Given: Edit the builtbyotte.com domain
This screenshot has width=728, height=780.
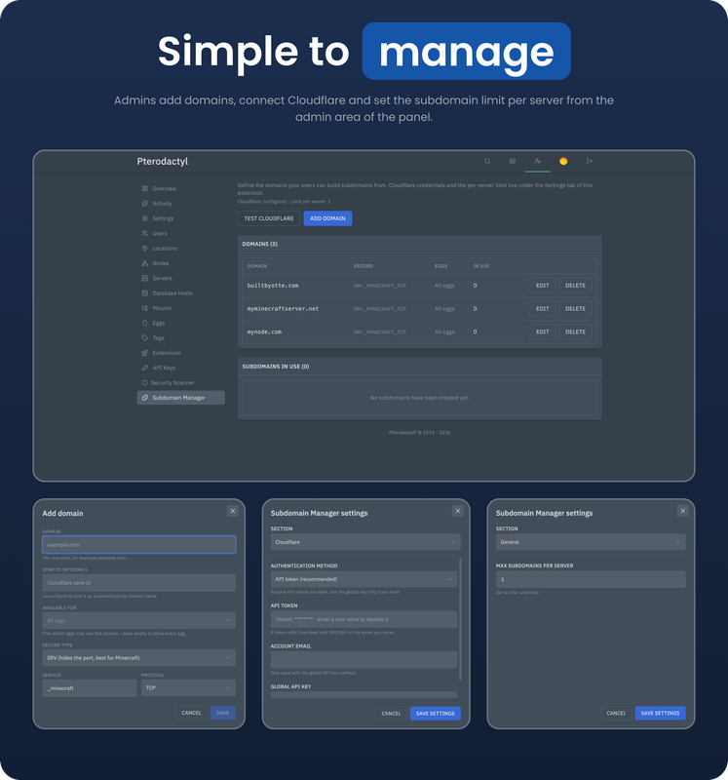Looking at the screenshot, I should point(543,286).
